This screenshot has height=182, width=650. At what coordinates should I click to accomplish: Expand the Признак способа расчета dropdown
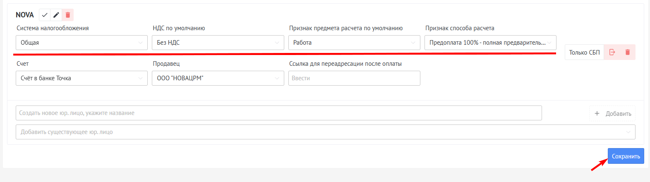coord(490,43)
